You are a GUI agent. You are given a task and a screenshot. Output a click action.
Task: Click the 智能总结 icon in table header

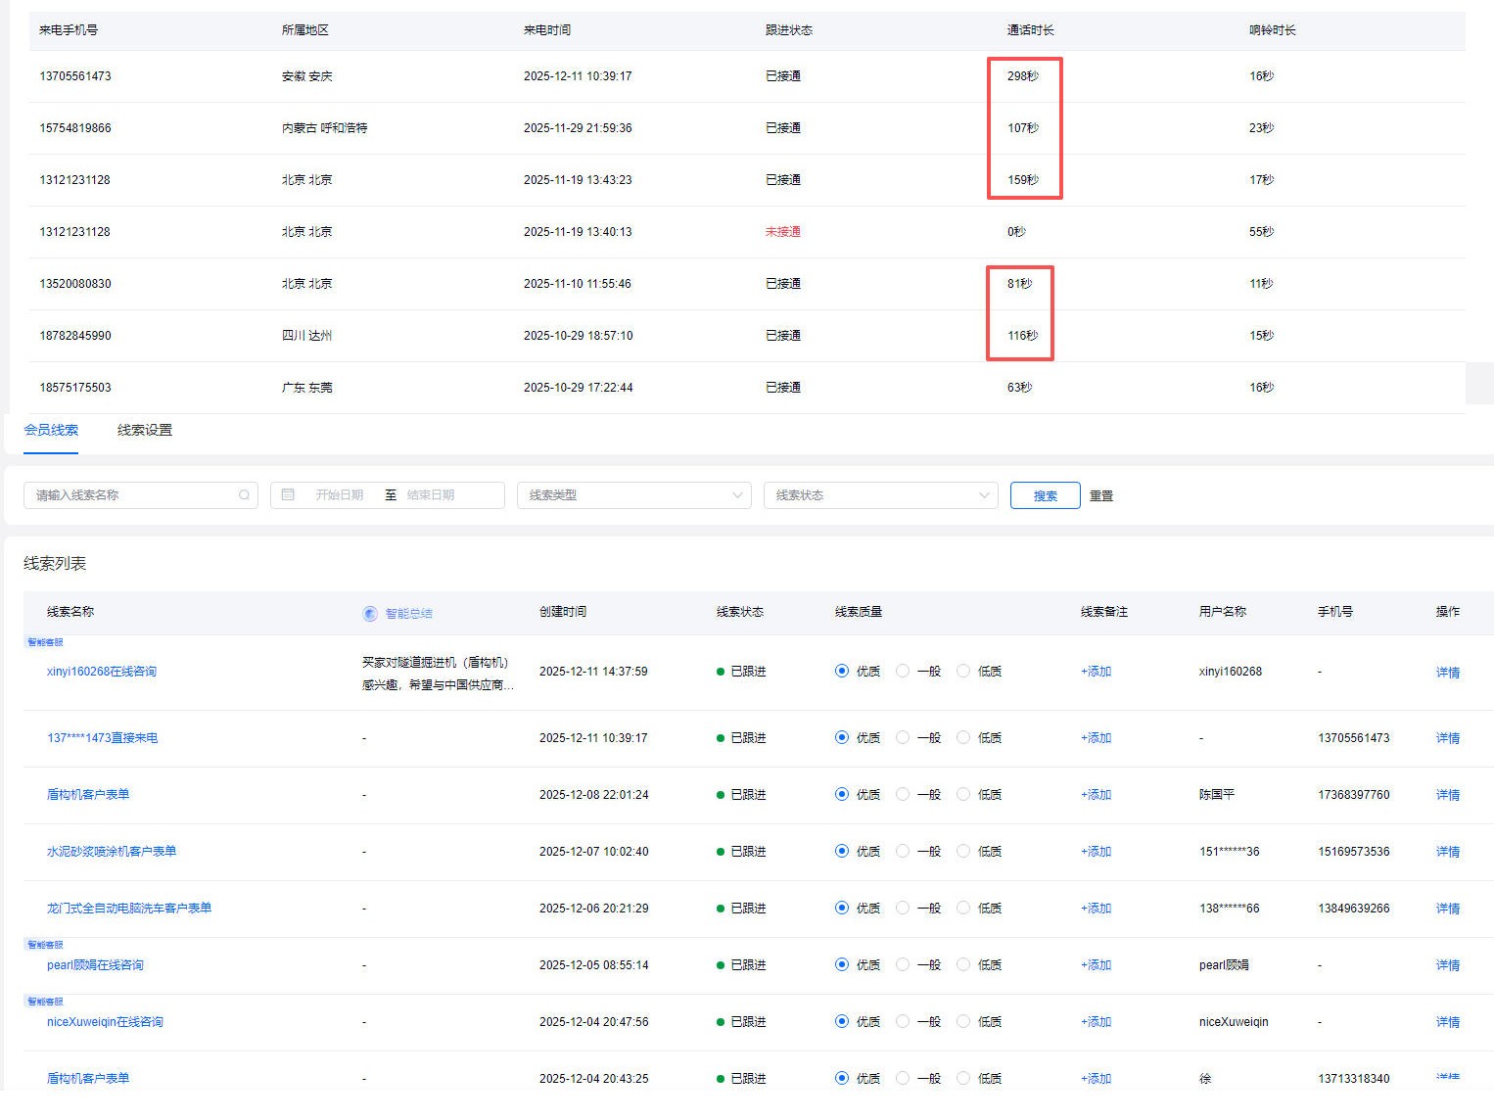click(x=370, y=614)
